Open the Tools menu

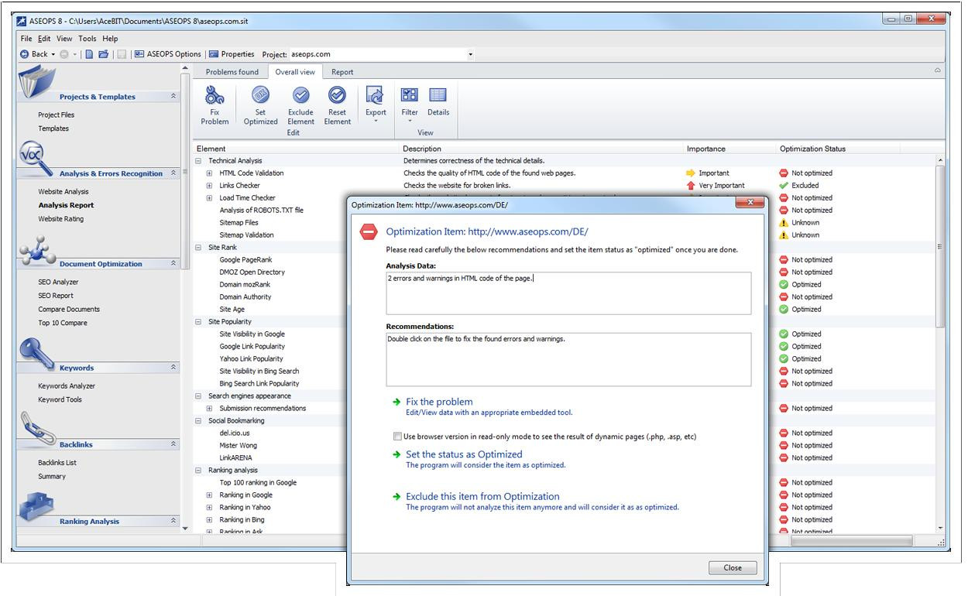click(x=88, y=39)
